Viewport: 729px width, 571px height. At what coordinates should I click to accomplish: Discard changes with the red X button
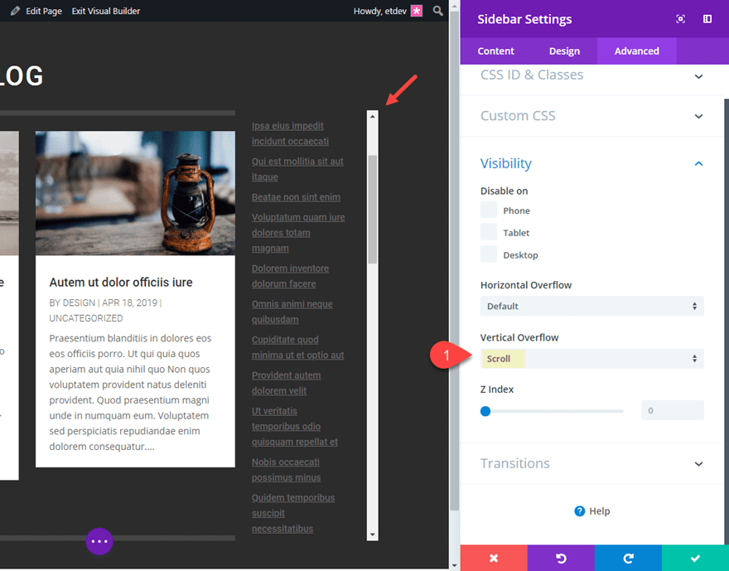[x=494, y=558]
